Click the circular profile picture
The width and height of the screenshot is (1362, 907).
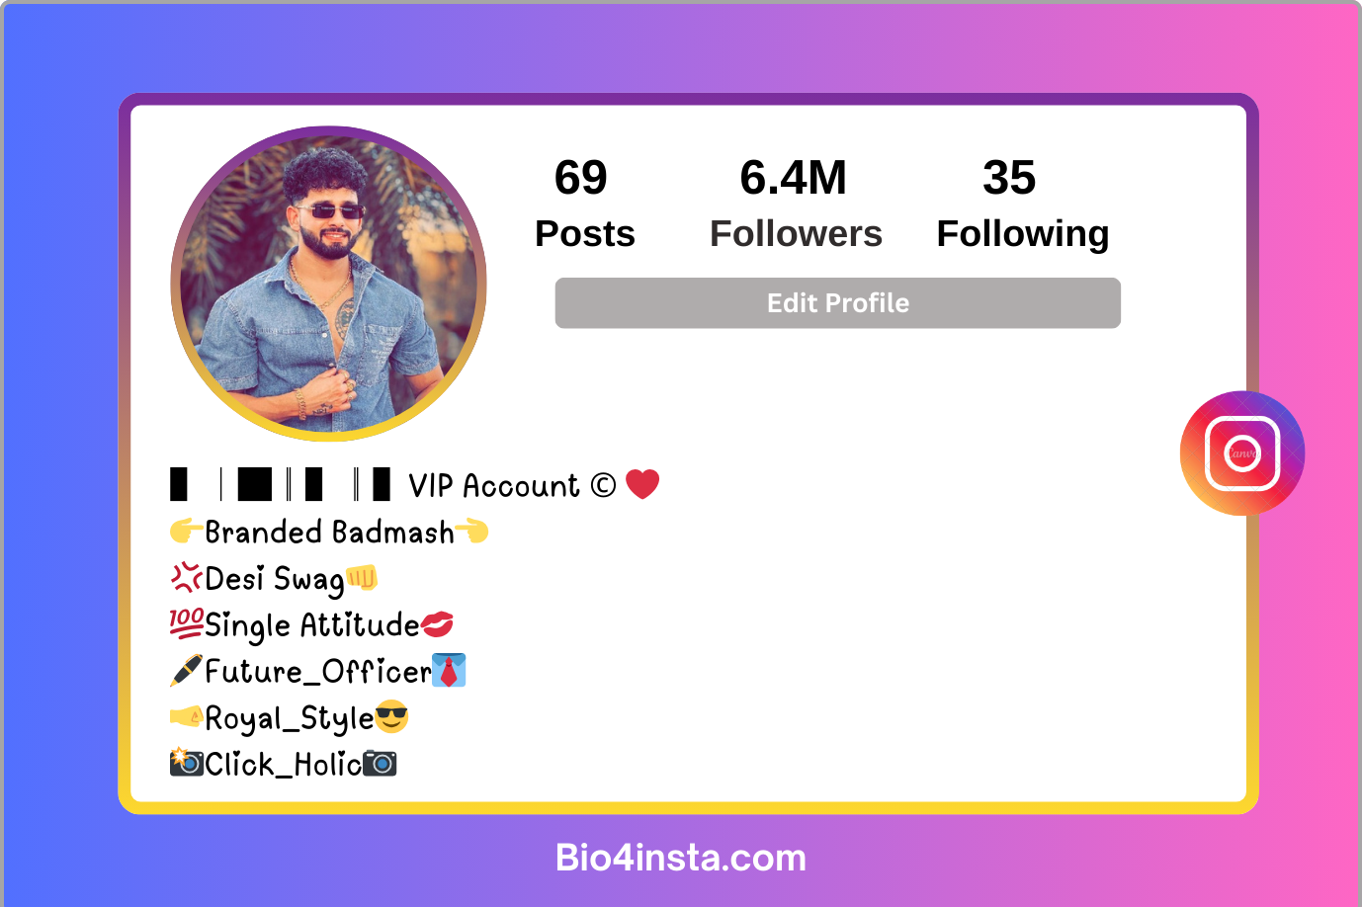[x=328, y=283]
